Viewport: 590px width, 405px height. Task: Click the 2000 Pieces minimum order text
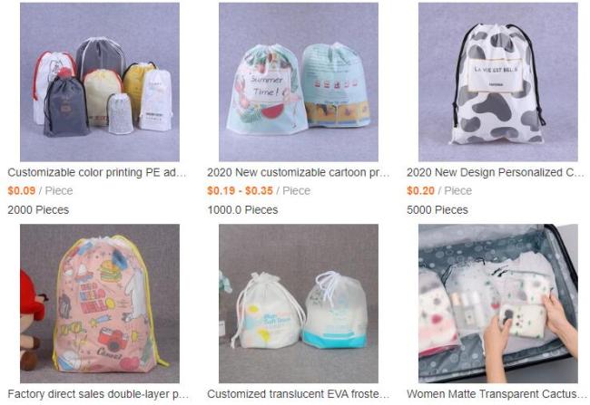pos(38,209)
